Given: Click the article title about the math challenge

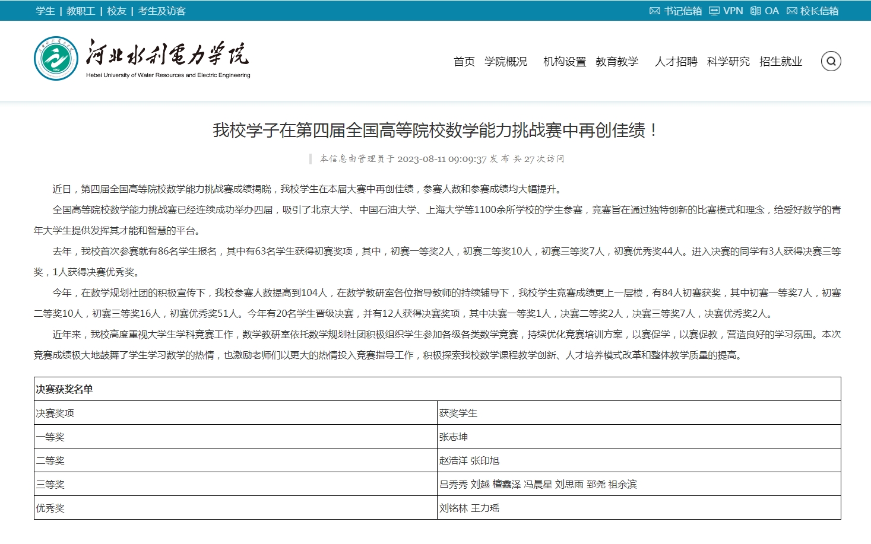Looking at the screenshot, I should 435,131.
